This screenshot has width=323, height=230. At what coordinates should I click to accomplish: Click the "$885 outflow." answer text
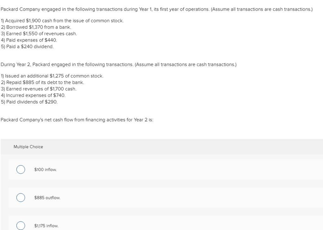point(47,198)
